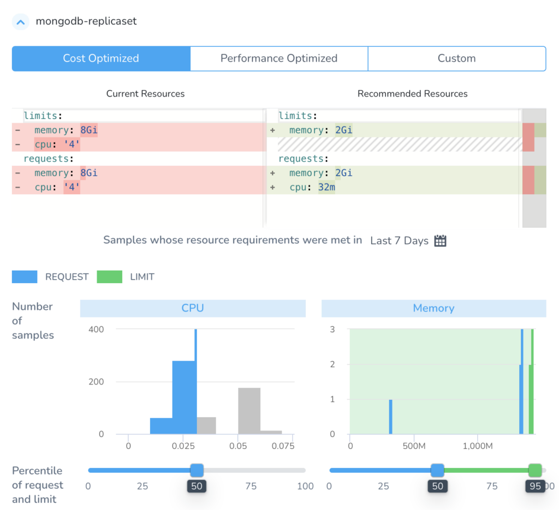Screen dimensions: 559x510
Task: Click the green Memory limit bar
Action: [532, 381]
